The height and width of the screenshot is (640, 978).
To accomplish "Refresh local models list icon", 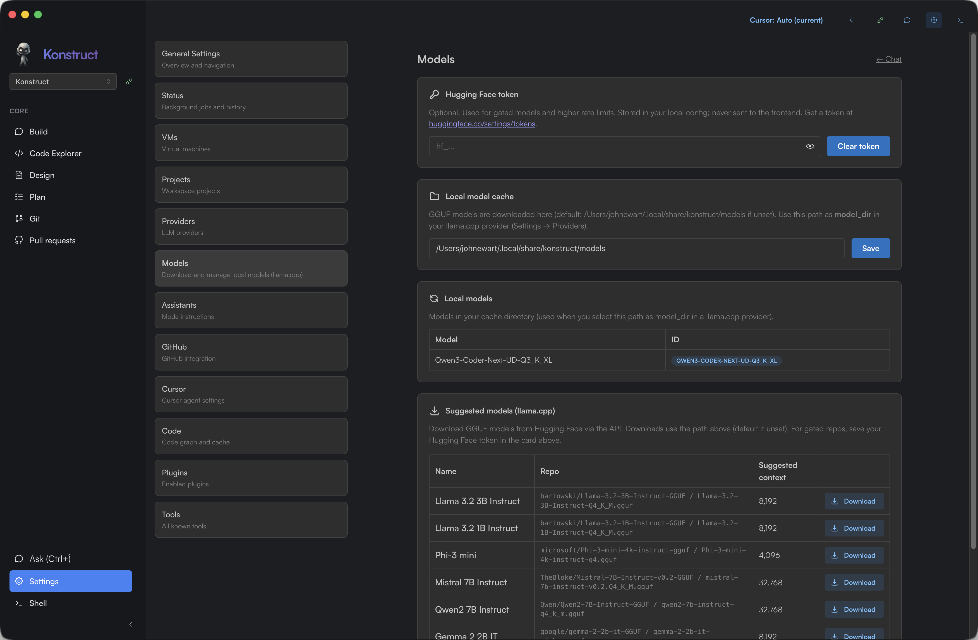I will [434, 299].
